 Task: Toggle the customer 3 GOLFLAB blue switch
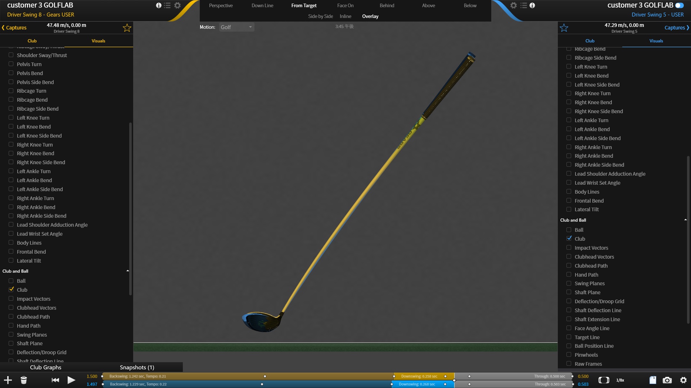point(679,5)
